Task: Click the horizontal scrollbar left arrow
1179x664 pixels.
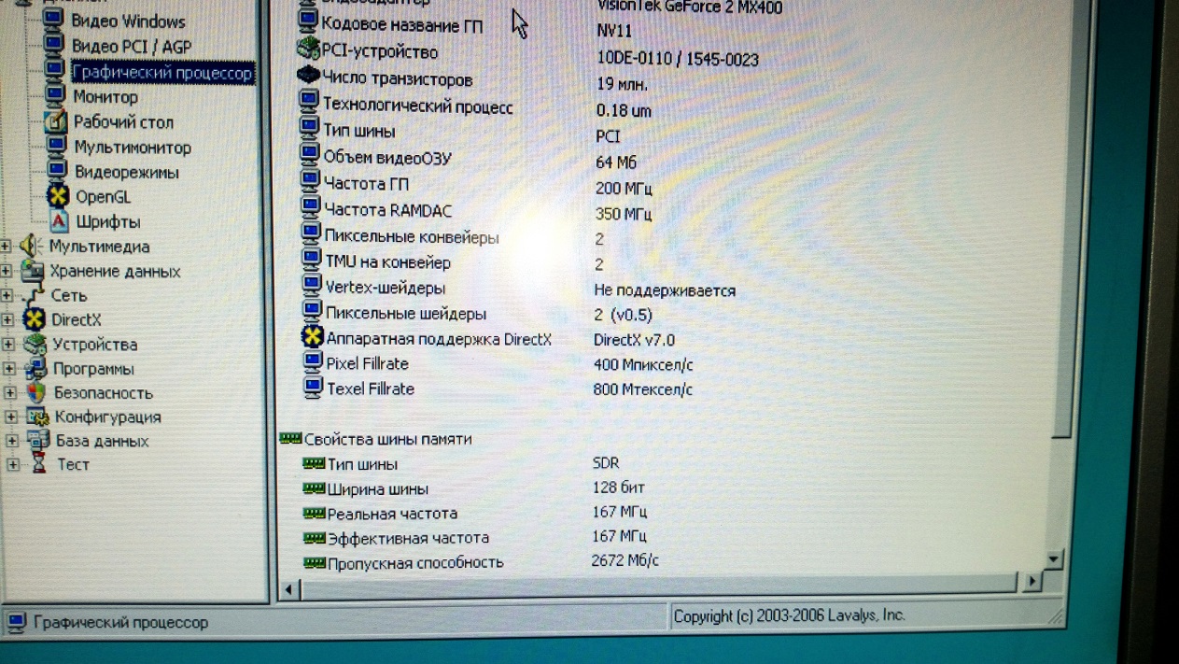Action: pos(288,588)
